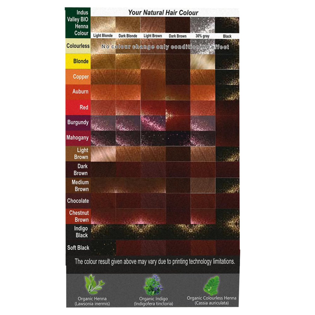Click the "Light Brown" column caption text
Image resolution: width=315 pixels, height=315 pixels.
pos(153,36)
